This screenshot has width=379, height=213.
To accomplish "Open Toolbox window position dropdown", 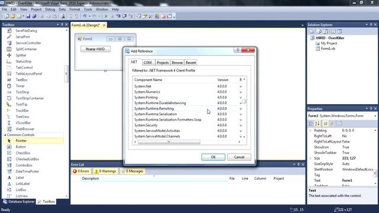I will point(58,25).
